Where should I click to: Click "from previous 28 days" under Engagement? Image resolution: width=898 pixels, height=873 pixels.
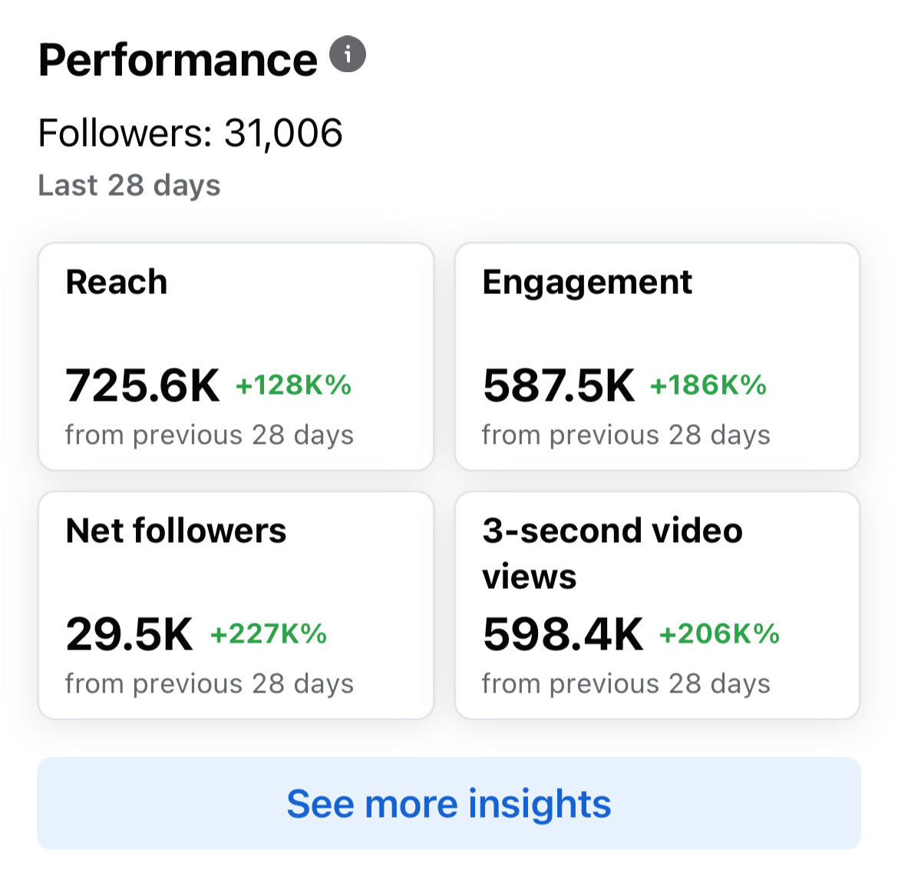pos(626,435)
